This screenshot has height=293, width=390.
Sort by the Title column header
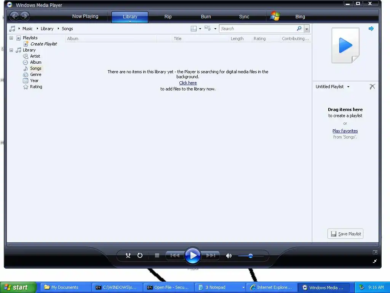[200, 39]
